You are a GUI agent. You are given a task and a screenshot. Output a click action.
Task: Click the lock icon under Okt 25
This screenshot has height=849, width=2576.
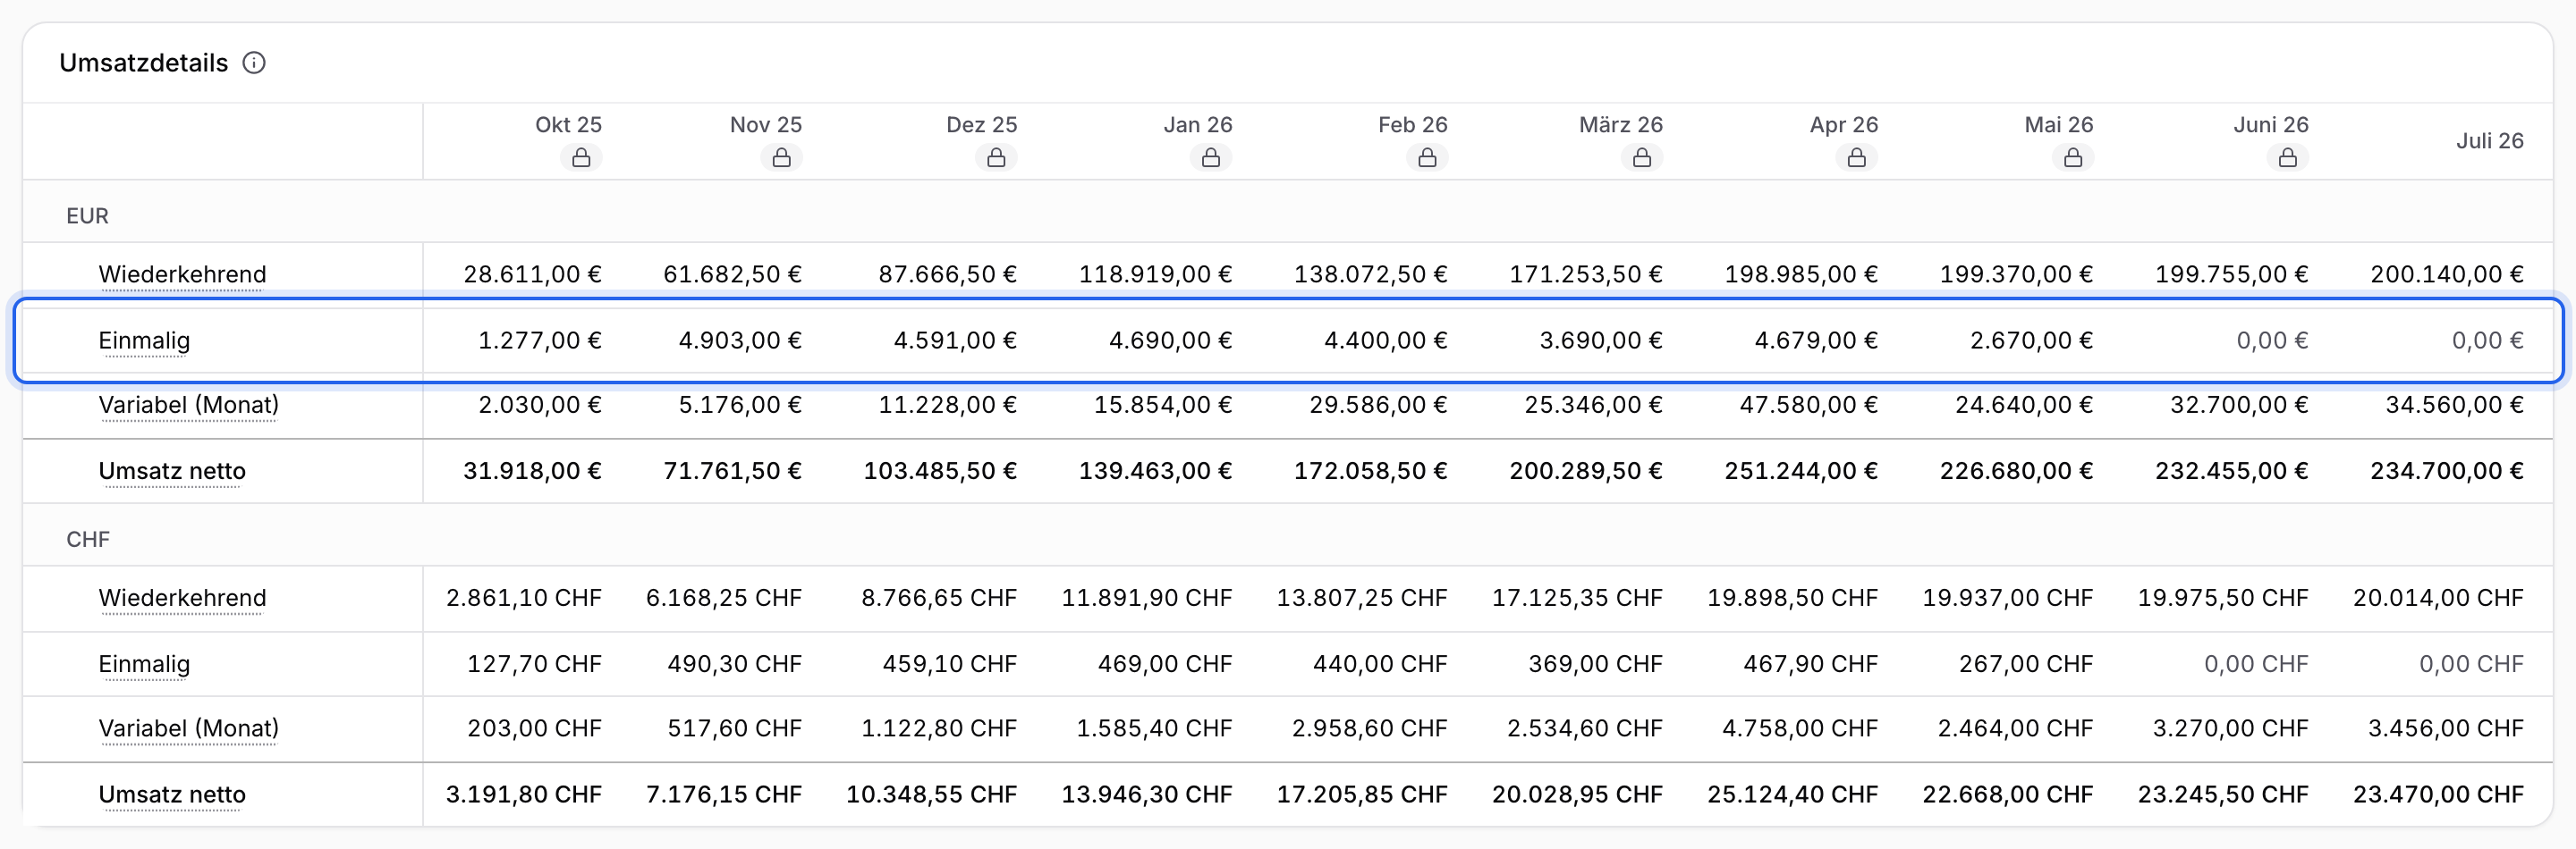581,158
